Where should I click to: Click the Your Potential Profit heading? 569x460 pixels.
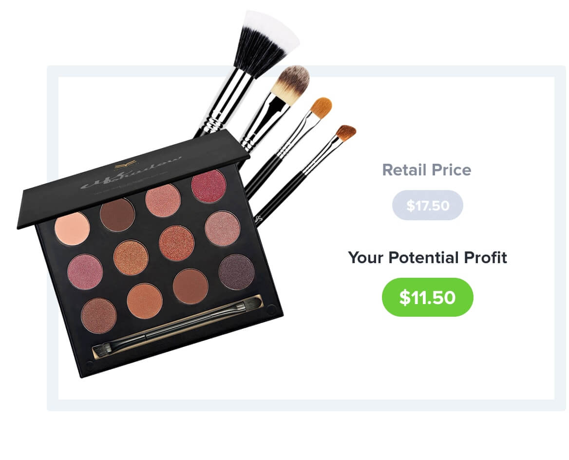427,257
